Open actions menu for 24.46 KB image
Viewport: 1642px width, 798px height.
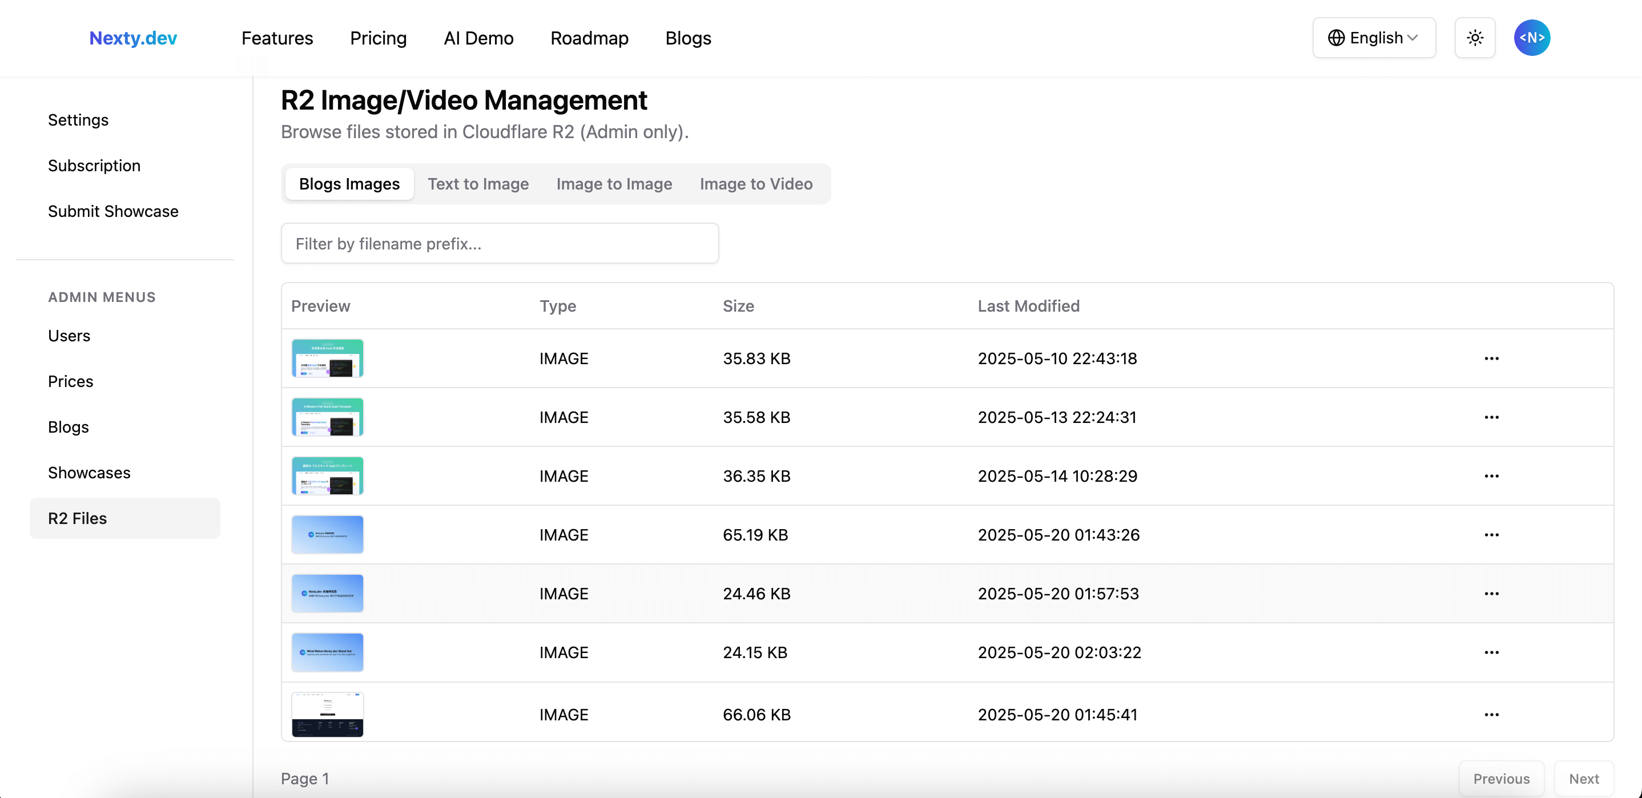point(1491,594)
